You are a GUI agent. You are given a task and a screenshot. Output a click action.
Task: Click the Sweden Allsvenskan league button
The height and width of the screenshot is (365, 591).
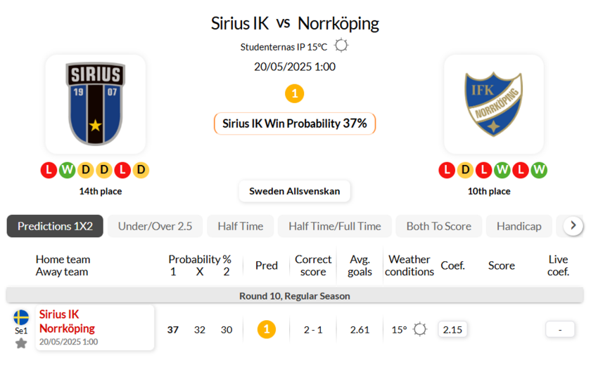294,191
